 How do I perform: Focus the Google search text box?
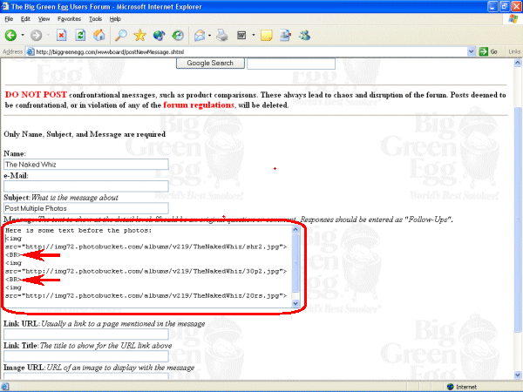(291, 64)
